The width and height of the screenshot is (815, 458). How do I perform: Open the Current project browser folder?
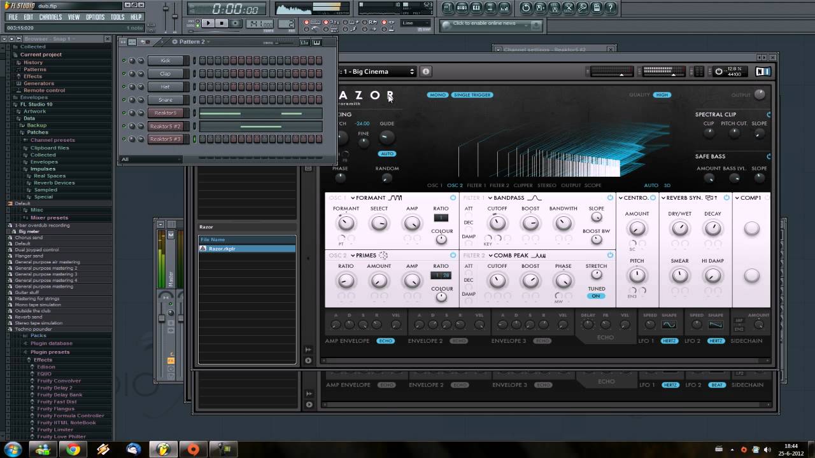coord(41,55)
